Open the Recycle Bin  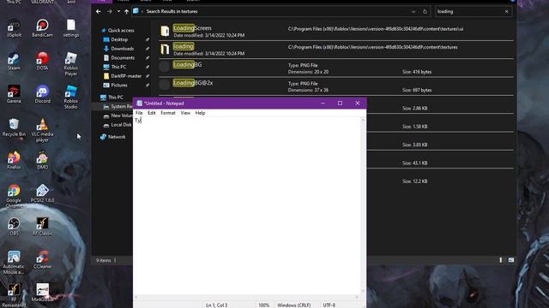pos(14,127)
